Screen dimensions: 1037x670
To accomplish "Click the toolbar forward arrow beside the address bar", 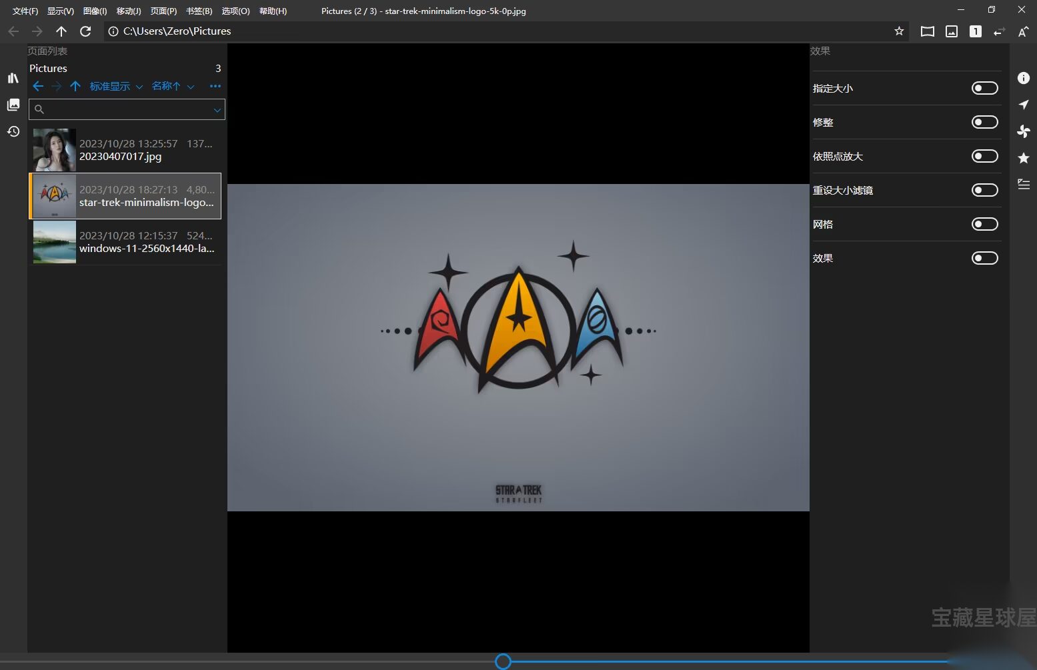I will (x=37, y=31).
